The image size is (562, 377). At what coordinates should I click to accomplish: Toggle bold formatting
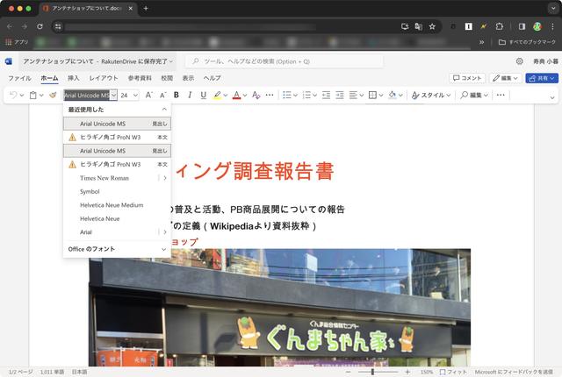[177, 95]
